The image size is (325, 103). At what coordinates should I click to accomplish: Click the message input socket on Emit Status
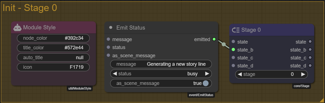[109, 39]
